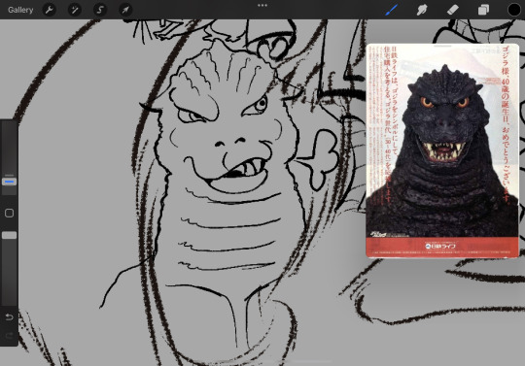This screenshot has width=525, height=366.
Task: Select the Brush paint tool
Action: (391, 10)
